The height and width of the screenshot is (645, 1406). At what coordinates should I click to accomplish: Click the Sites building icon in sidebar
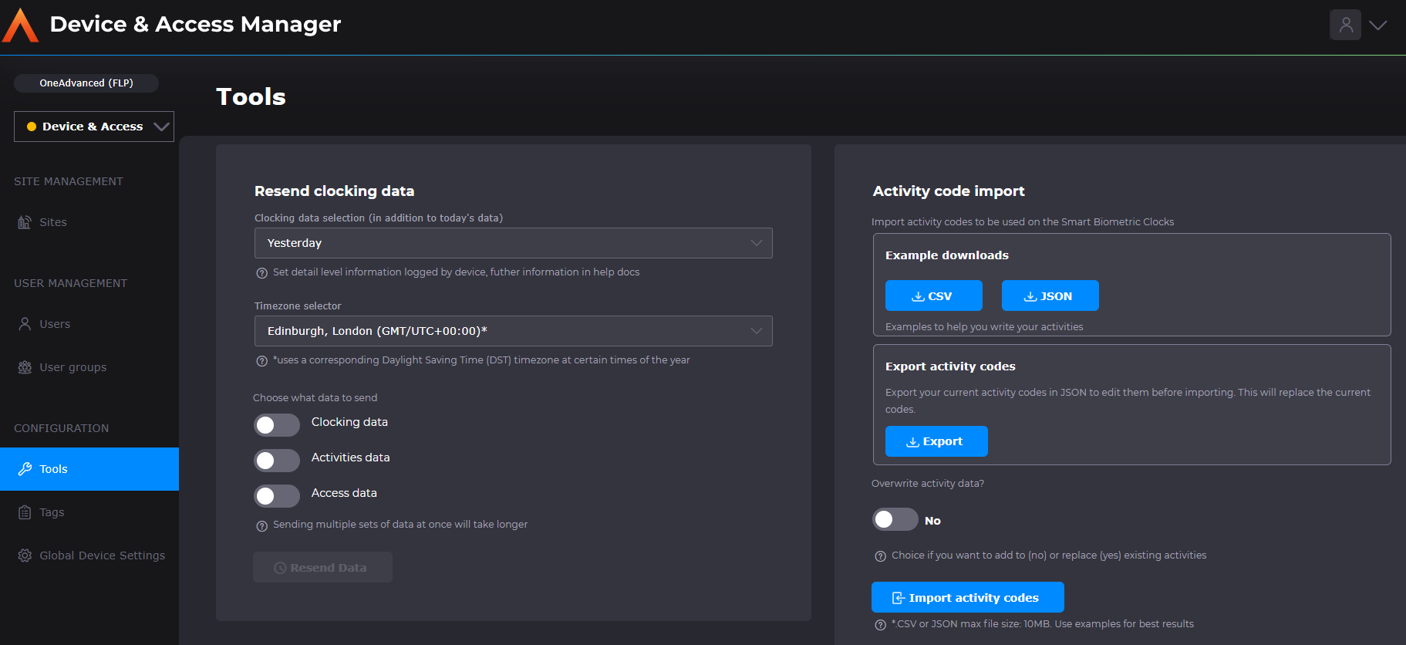click(25, 222)
